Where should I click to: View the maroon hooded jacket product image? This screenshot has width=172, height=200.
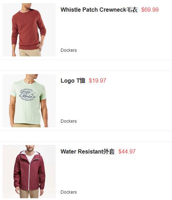(x=29, y=172)
